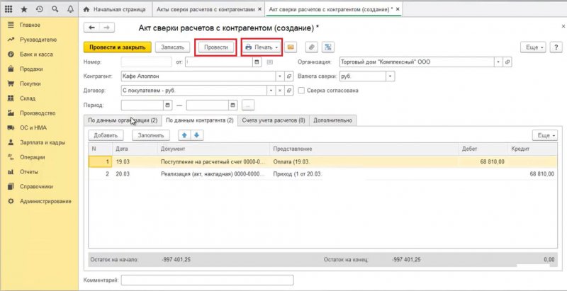Select the Реализация document row
The height and width of the screenshot is (291, 567).
point(213,173)
